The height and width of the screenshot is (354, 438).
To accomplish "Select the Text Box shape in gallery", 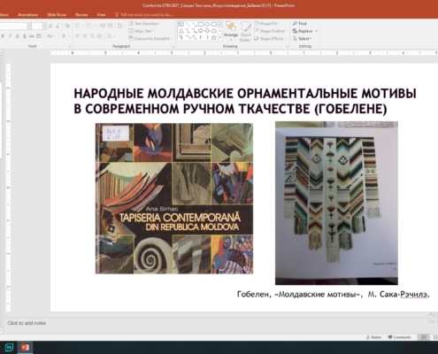I will point(181,24).
